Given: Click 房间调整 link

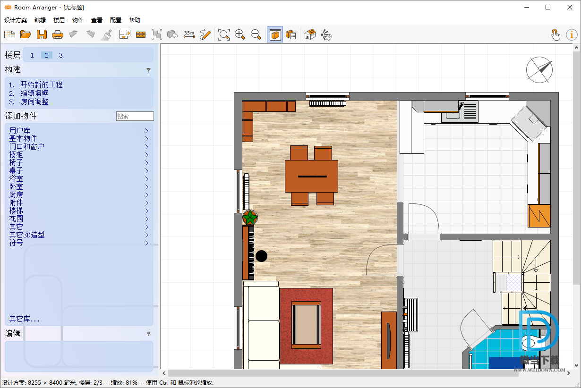Looking at the screenshot, I should 34,101.
